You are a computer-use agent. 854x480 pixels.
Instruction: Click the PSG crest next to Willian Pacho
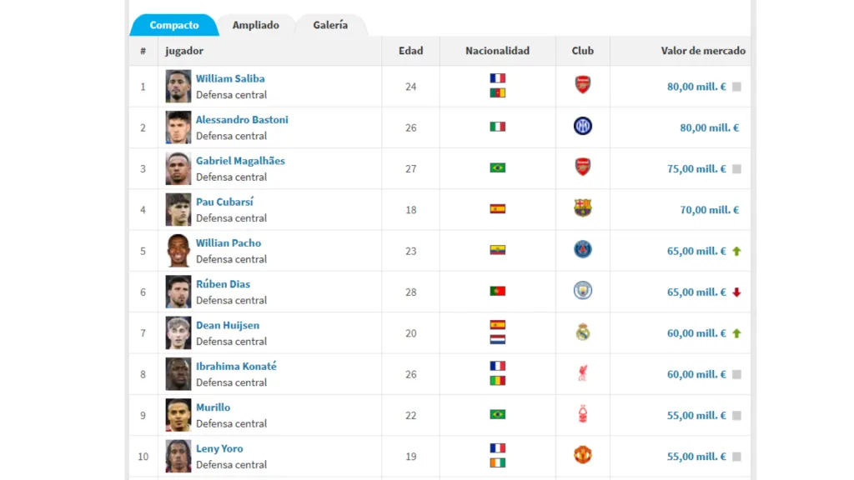click(x=581, y=250)
